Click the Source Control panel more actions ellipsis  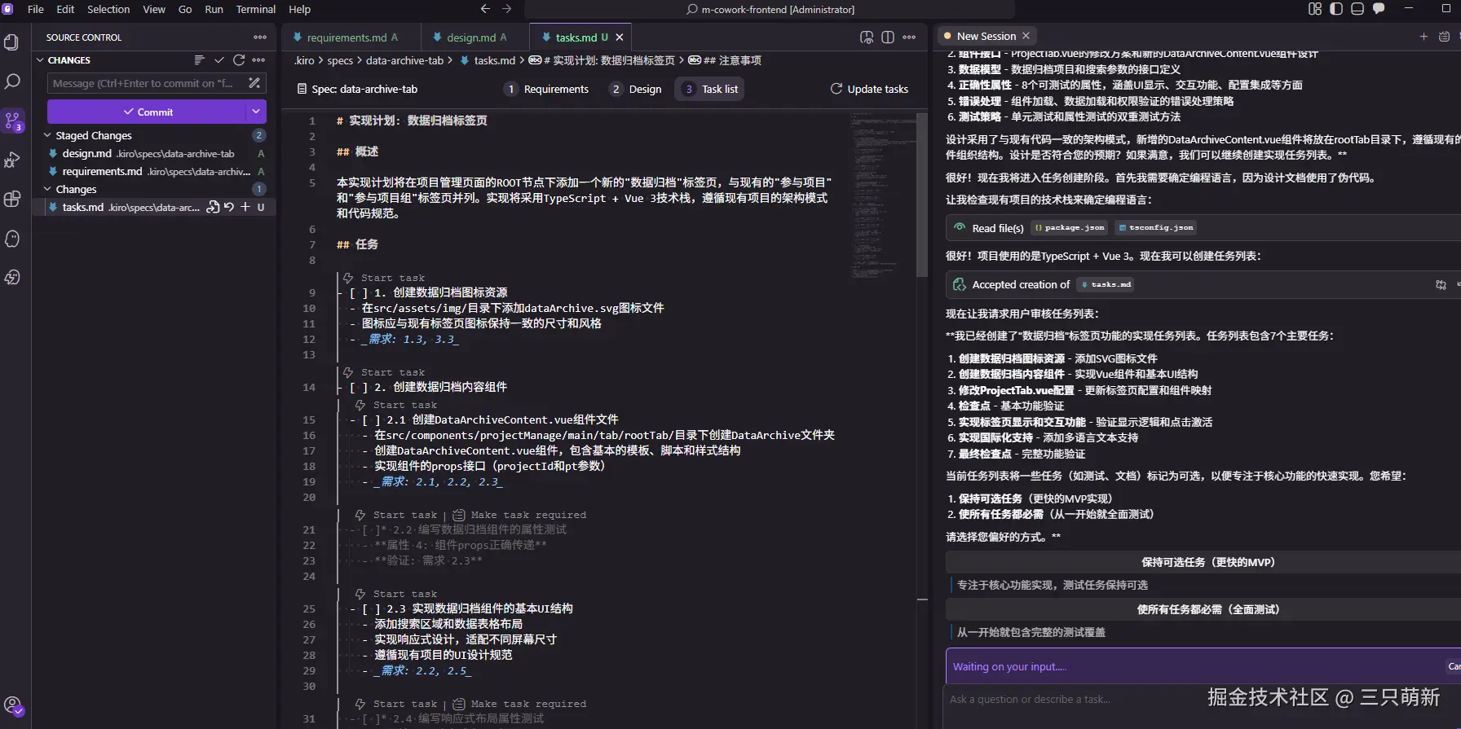point(260,37)
